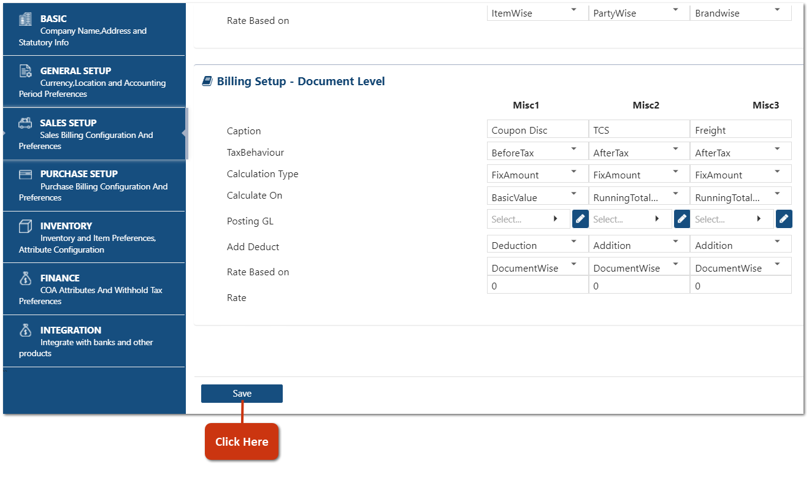Click the Caption row label
Image resolution: width=809 pixels, height=477 pixels.
pos(243,131)
